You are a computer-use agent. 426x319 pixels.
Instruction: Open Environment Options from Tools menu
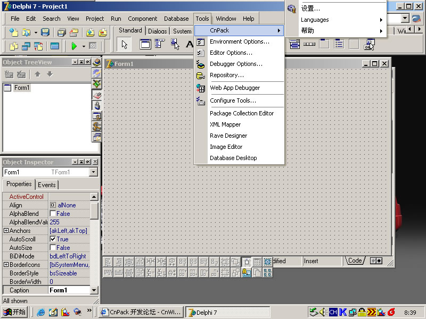tap(239, 41)
